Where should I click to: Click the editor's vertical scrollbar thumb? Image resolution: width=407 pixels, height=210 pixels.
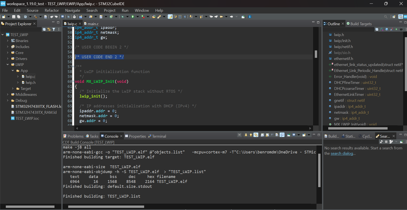tap(316, 55)
